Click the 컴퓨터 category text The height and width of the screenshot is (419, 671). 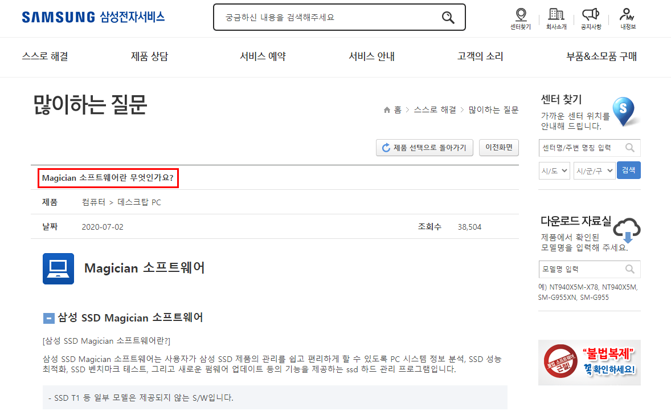pos(93,202)
